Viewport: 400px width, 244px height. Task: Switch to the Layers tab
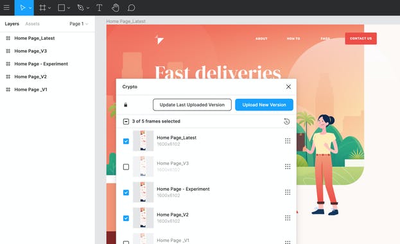coord(12,24)
